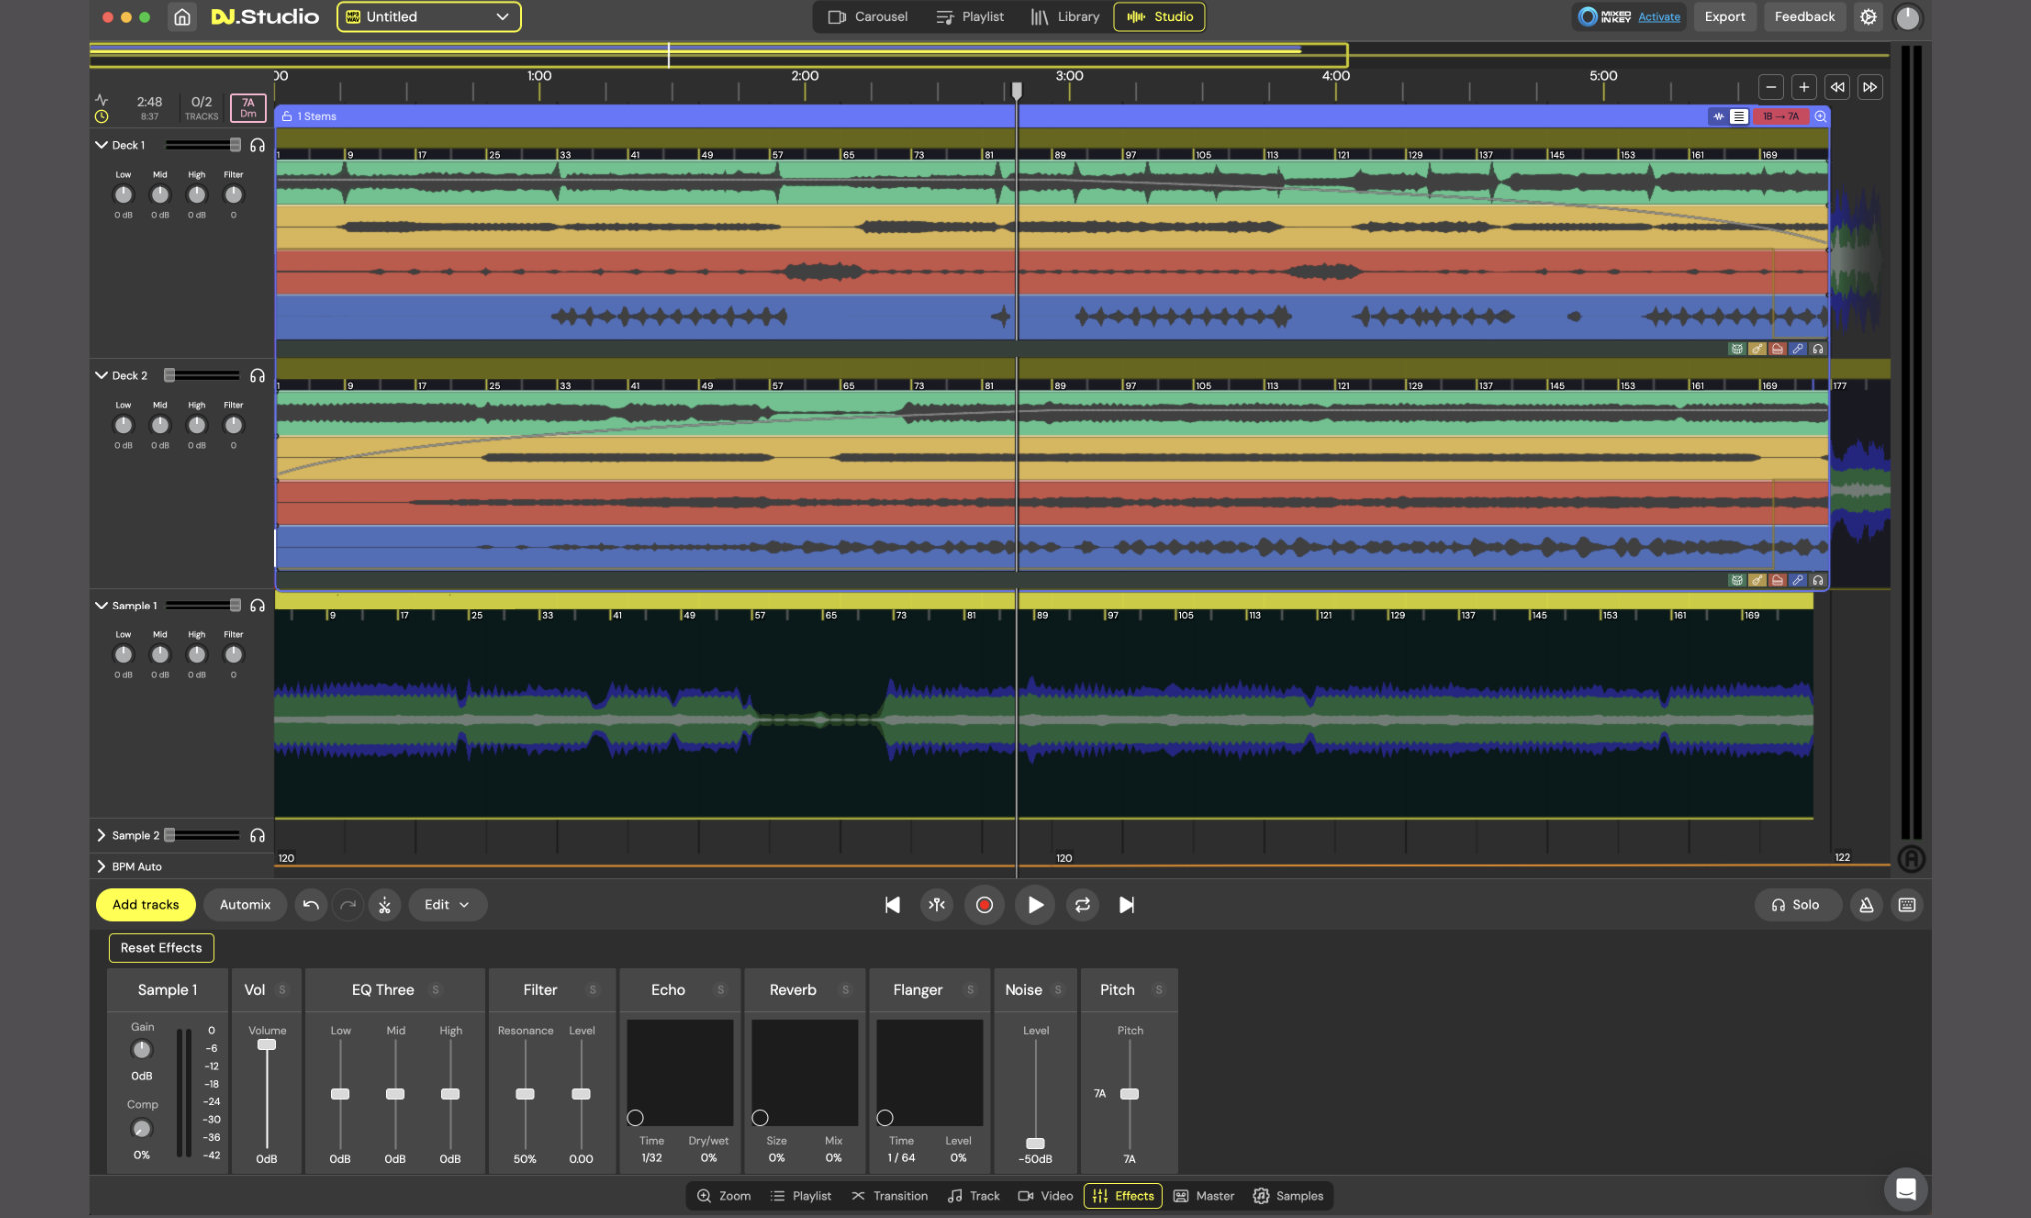The image size is (2031, 1218).
Task: Open the keyboard shortcuts icon
Action: (1907, 905)
